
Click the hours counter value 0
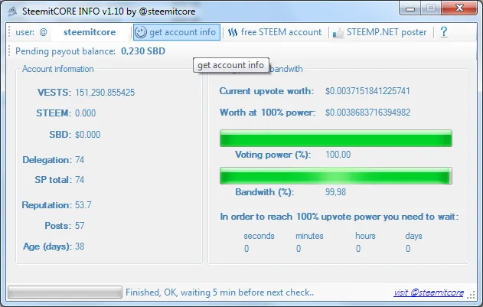[358, 249]
